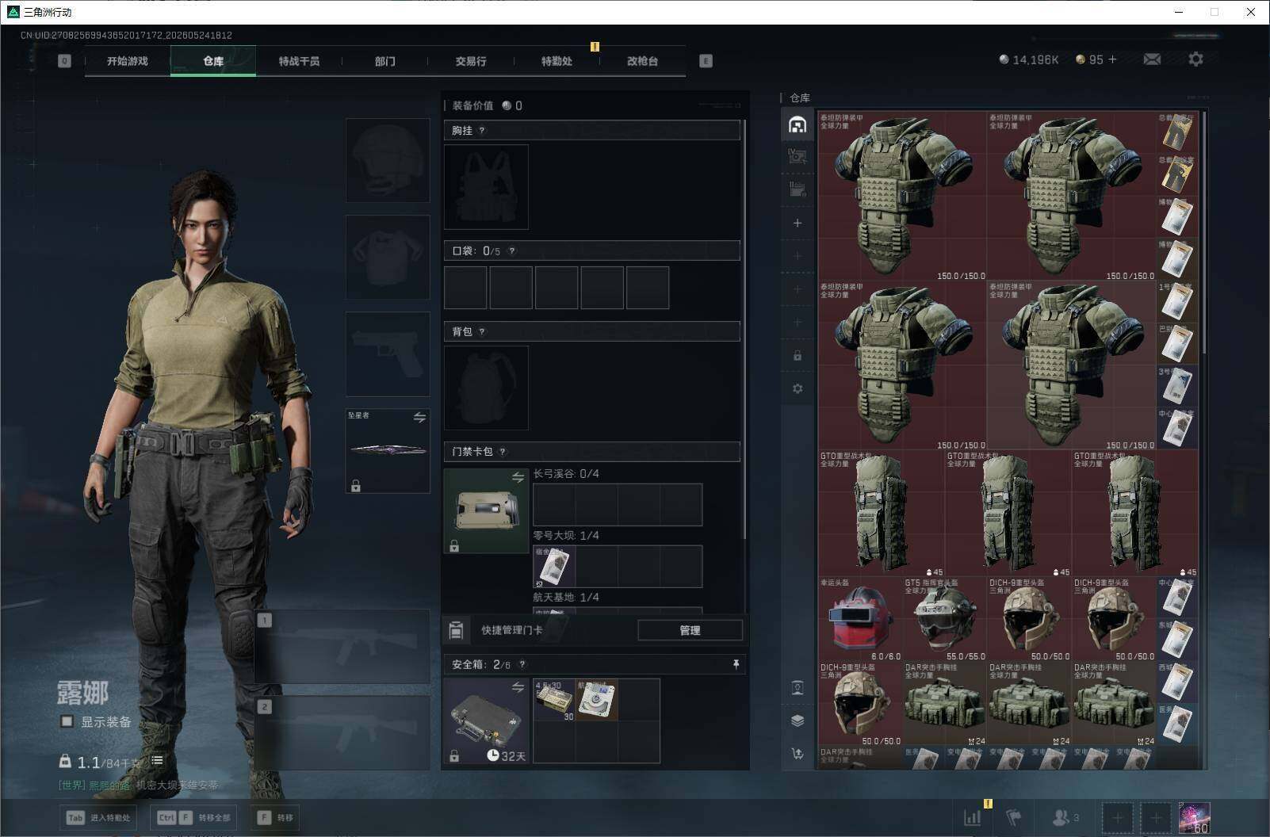
Task: Click the 转移 F button
Action: (275, 817)
